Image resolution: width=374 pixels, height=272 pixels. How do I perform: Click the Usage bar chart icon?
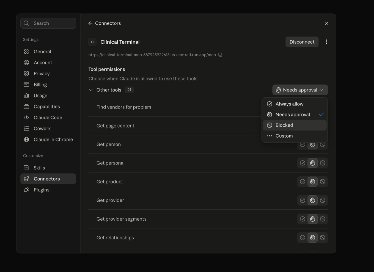[x=26, y=95]
